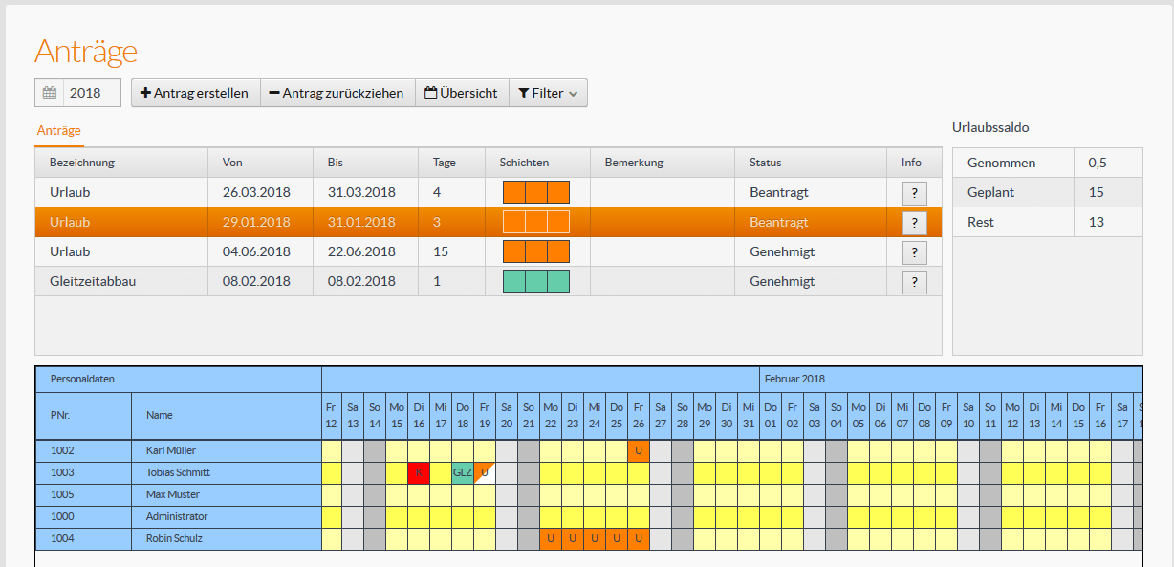Select employee Max Muster in calendar
The width and height of the screenshot is (1174, 567).
[173, 495]
